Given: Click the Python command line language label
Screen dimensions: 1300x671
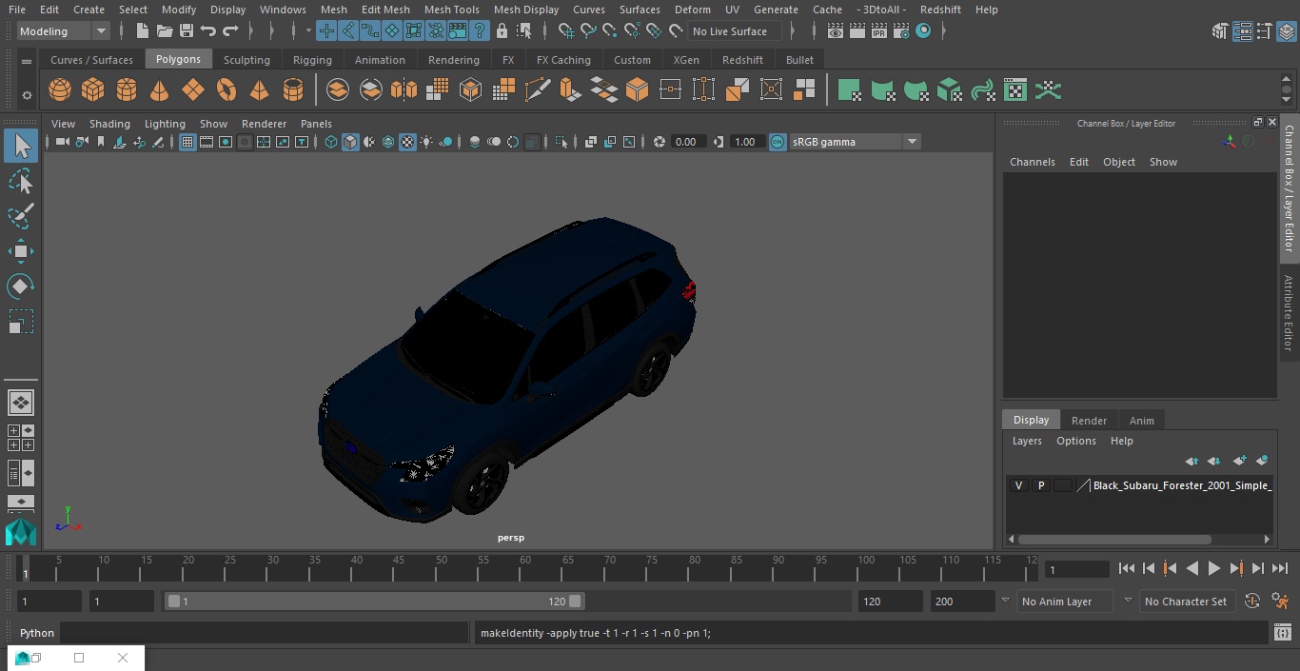Looking at the screenshot, I should [37, 633].
